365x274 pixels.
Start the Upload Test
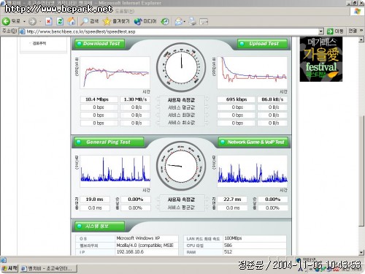pyautogui.click(x=262, y=44)
